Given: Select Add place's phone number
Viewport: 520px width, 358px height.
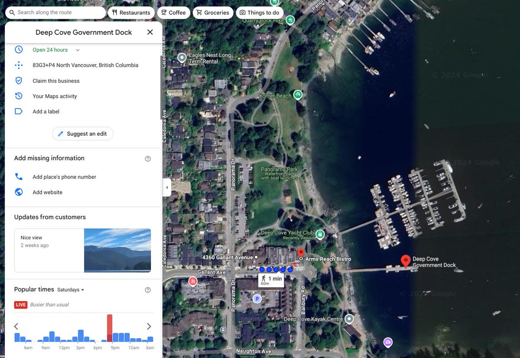Looking at the screenshot, I should [64, 177].
